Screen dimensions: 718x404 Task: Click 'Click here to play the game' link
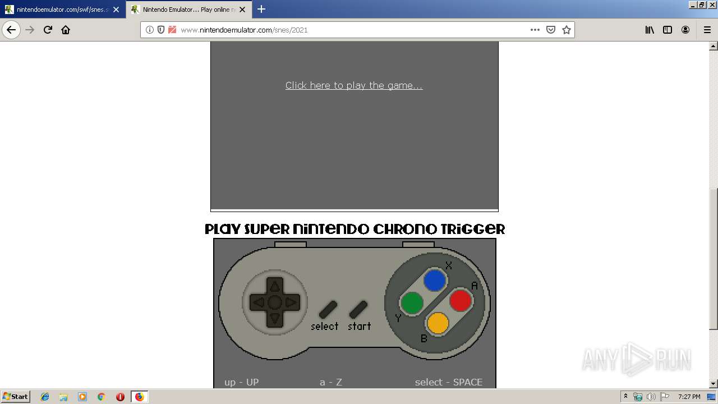354,85
